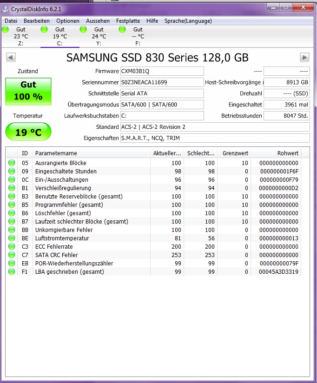Click raw value 0000000079F

(279, 263)
